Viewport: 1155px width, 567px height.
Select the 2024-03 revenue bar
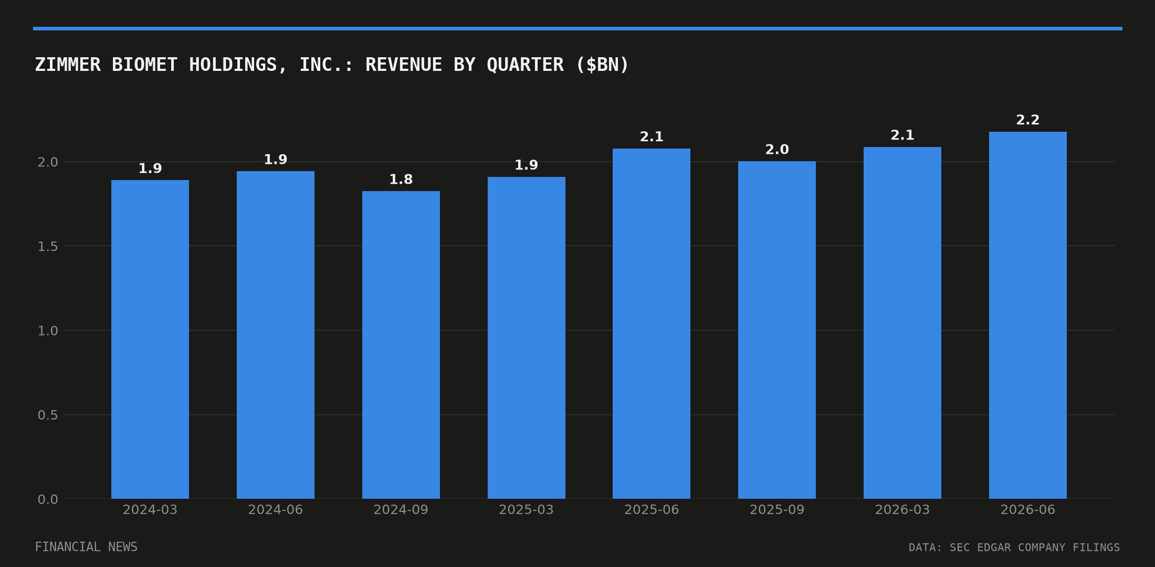pos(150,339)
